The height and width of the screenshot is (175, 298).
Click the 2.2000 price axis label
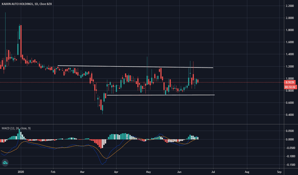tap(290, 6)
